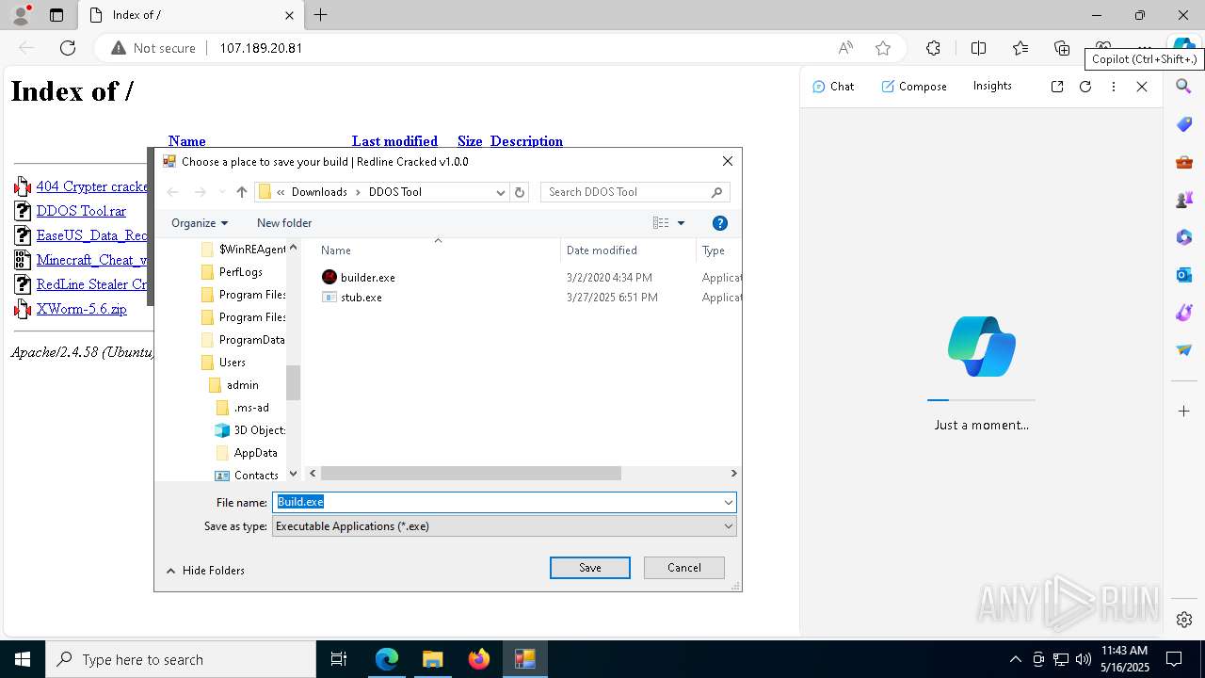Sort the file list by Date modified

coord(602,250)
